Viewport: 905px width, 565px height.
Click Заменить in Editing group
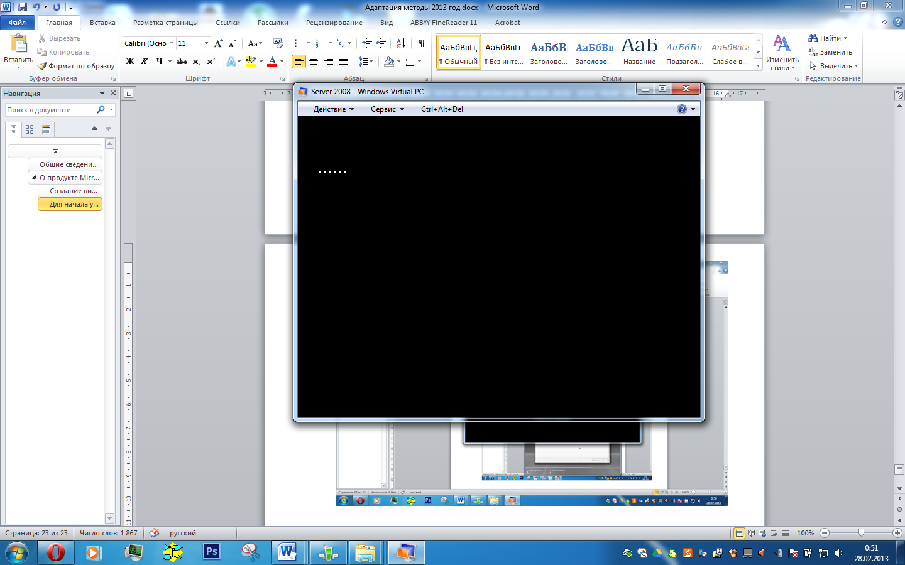coord(830,52)
